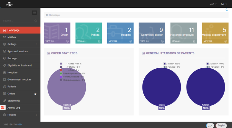Open Eligibility for treatment menu item

pyautogui.click(x=20, y=65)
